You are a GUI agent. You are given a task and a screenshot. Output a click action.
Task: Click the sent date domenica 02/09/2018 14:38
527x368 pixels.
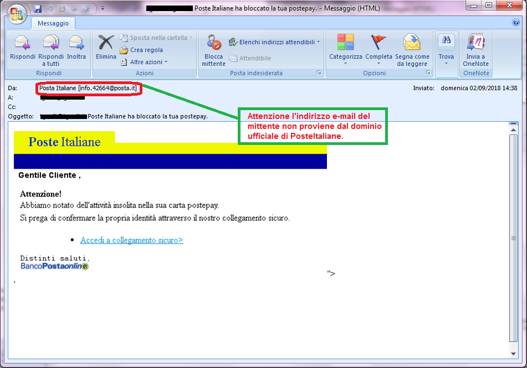pyautogui.click(x=479, y=88)
